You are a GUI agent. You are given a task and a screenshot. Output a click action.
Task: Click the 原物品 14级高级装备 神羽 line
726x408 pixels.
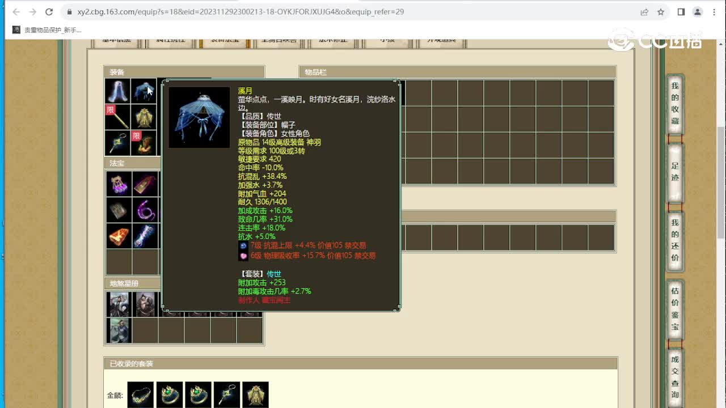[x=280, y=142]
